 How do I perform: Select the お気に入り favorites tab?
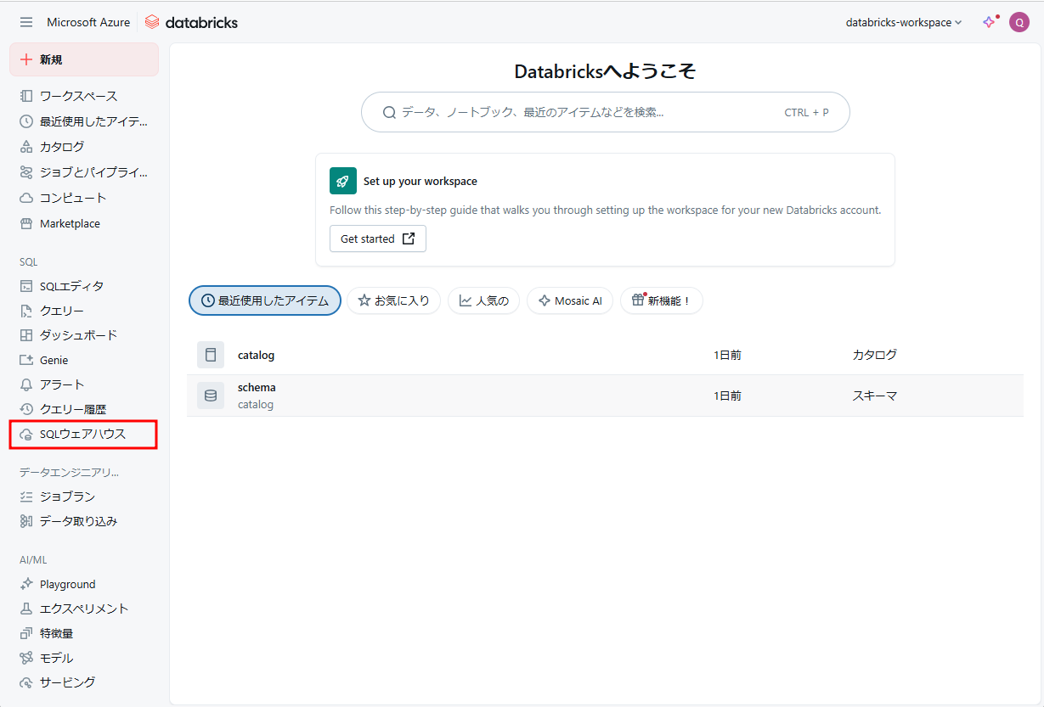tap(393, 300)
